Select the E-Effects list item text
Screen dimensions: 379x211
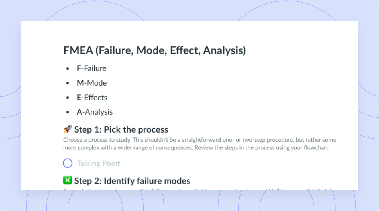(92, 98)
